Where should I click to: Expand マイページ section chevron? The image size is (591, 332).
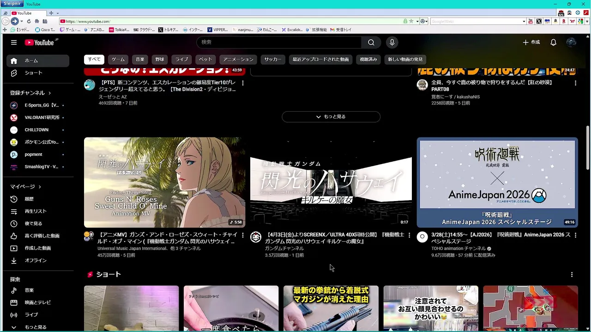40,187
